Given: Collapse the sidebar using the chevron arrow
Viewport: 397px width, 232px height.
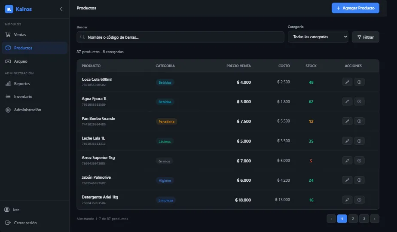Looking at the screenshot, I should coord(61,9).
